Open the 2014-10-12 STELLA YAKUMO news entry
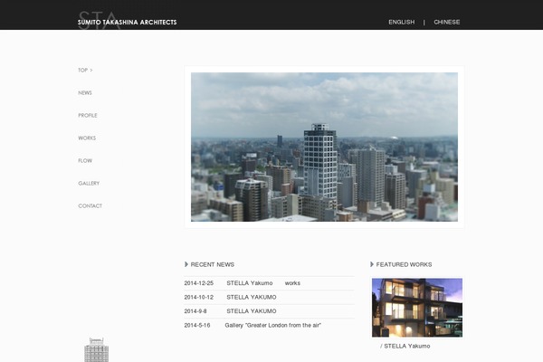 252,297
